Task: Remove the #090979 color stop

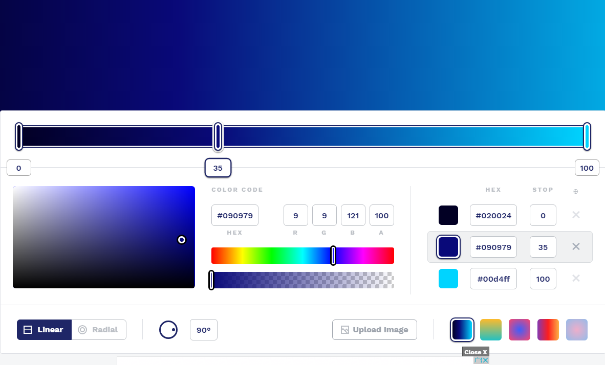Action: click(x=576, y=247)
